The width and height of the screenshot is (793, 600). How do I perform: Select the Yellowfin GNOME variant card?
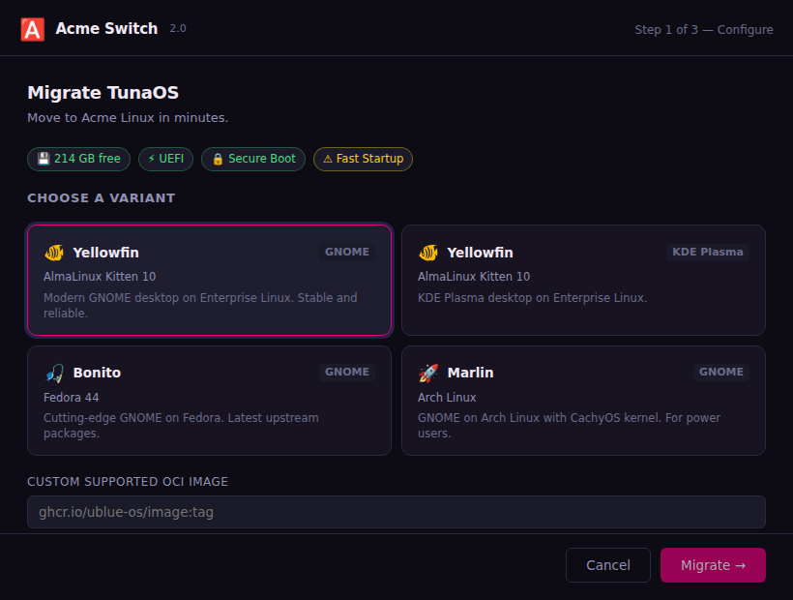(x=210, y=281)
